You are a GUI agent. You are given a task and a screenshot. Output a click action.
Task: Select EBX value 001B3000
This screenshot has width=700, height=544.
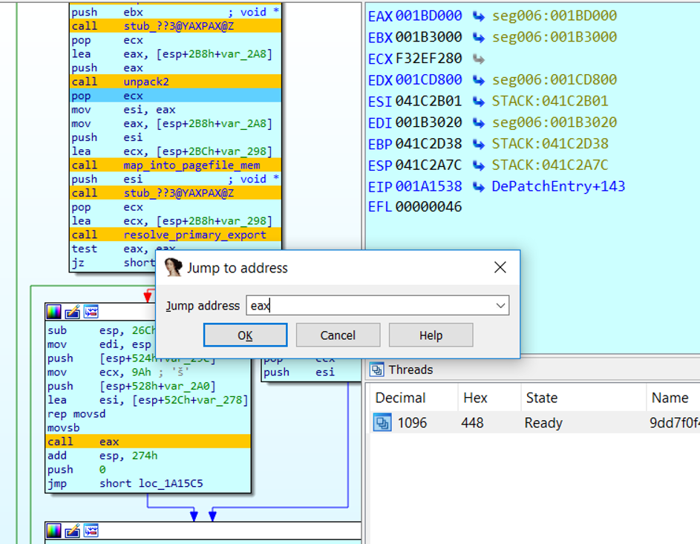point(428,37)
